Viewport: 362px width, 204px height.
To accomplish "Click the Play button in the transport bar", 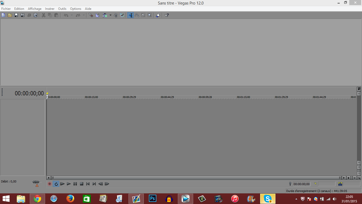I will 69,184.
